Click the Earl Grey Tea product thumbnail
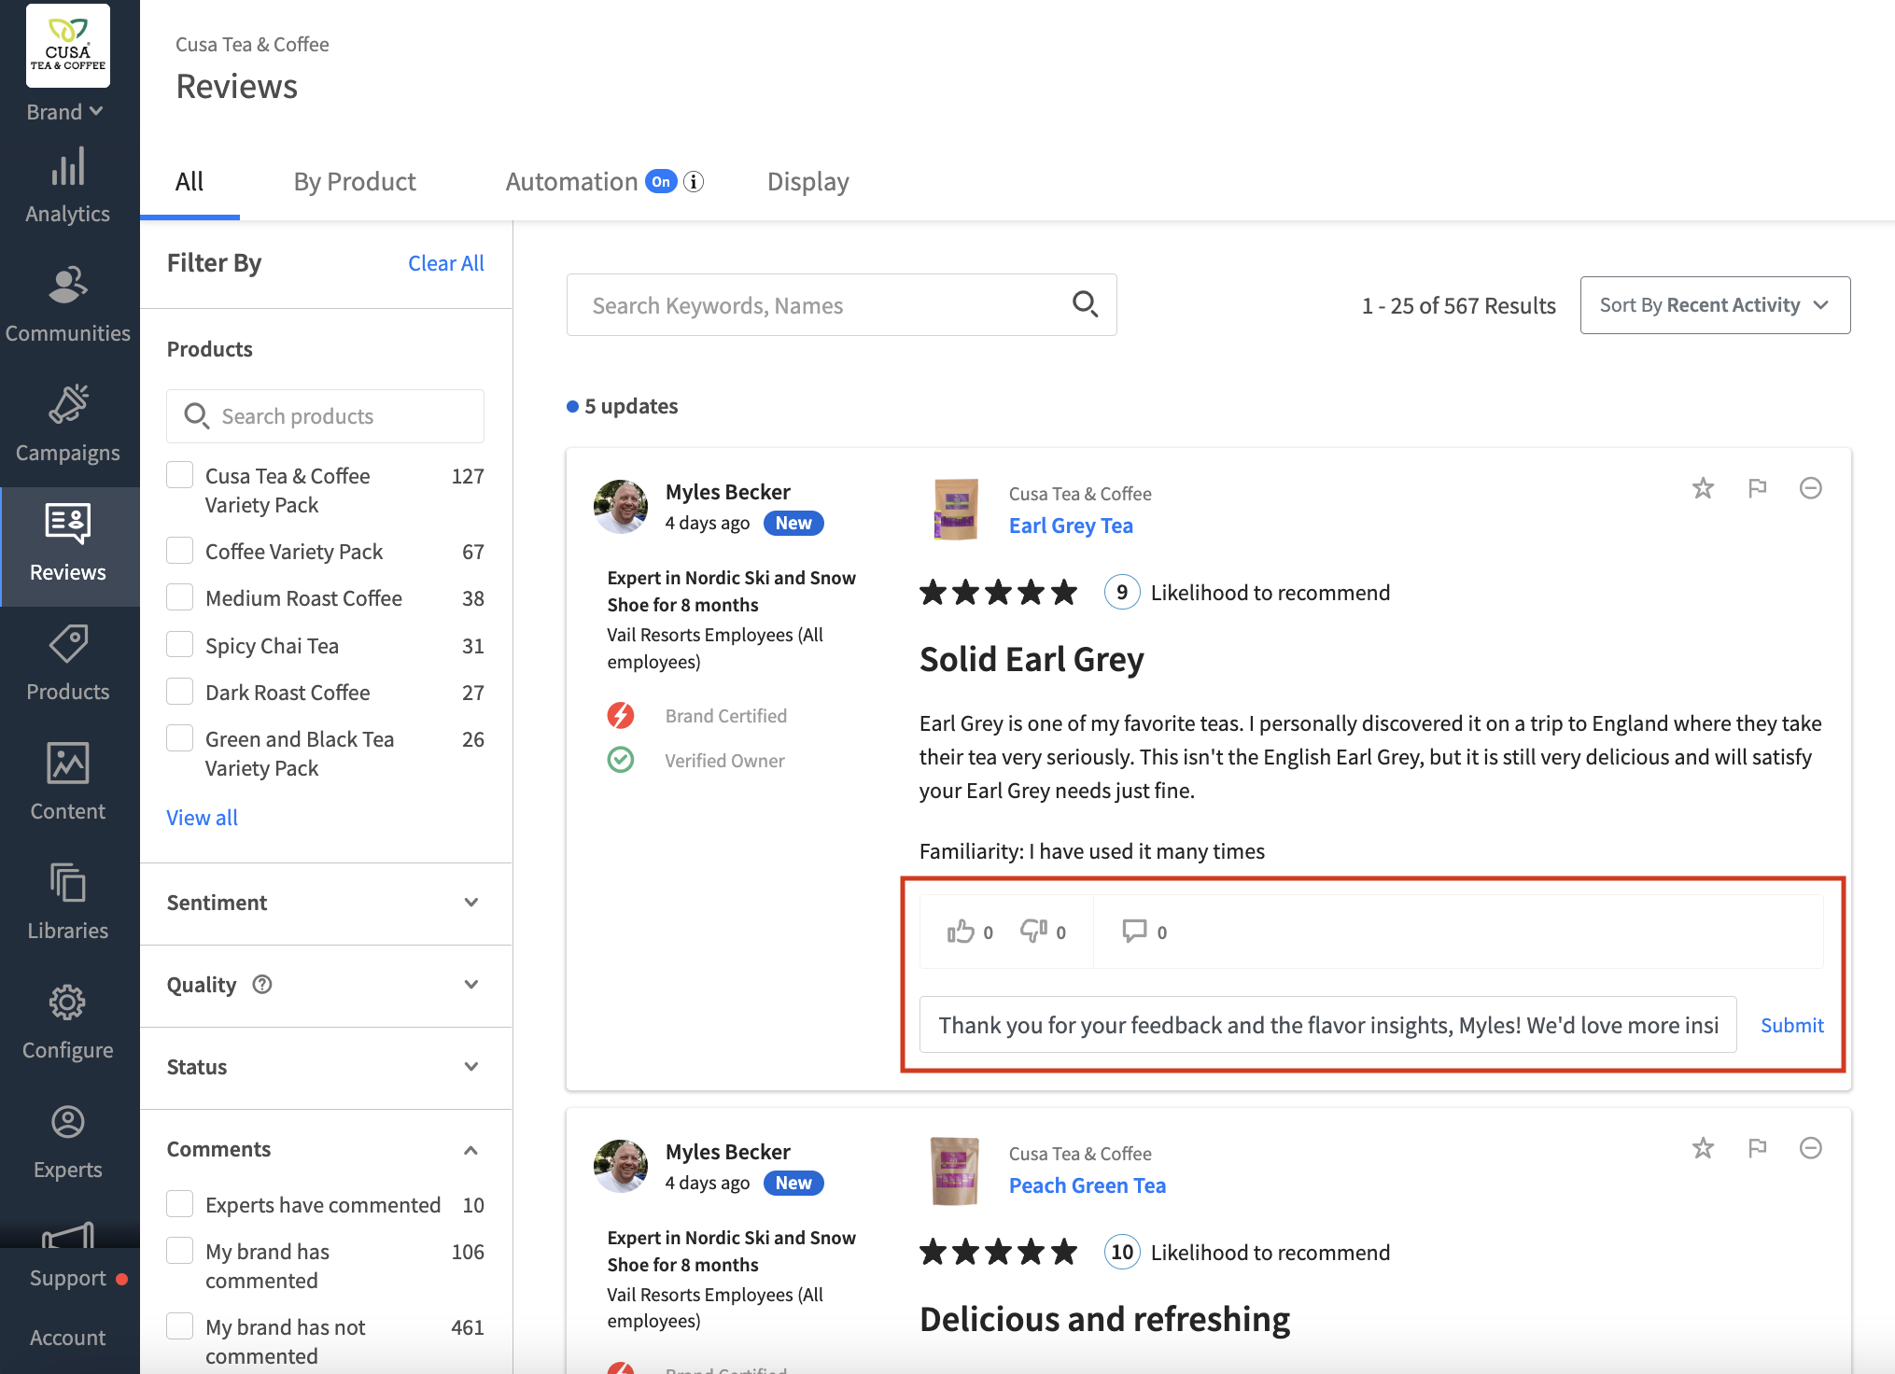Screen dimensions: 1895x1374 point(956,509)
